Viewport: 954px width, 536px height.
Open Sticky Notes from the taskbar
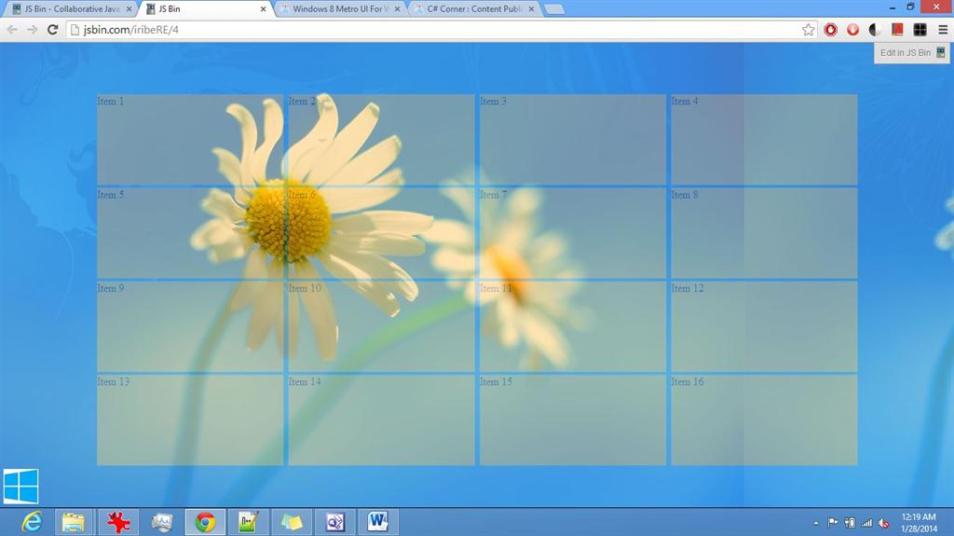292,522
